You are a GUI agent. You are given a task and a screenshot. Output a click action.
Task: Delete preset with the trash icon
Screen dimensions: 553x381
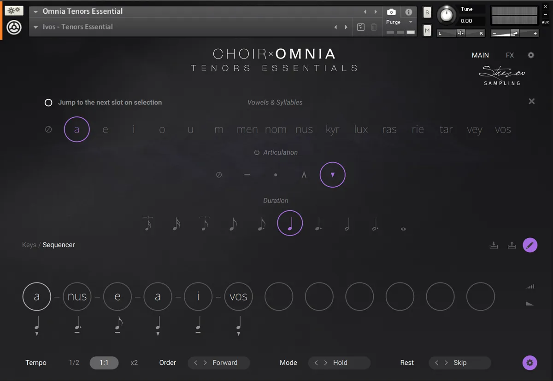point(374,27)
